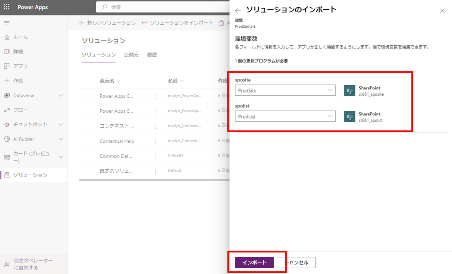Open the sposite dropdown showing ProdSite

[x=286, y=90]
